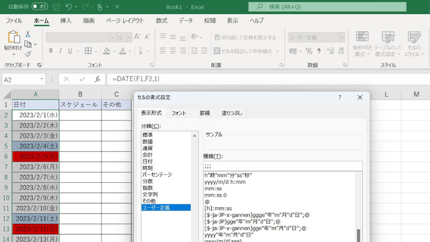Open Customize Quick Access Toolbar arrow
Viewport: 430px width, 242px height.
click(x=117, y=7)
